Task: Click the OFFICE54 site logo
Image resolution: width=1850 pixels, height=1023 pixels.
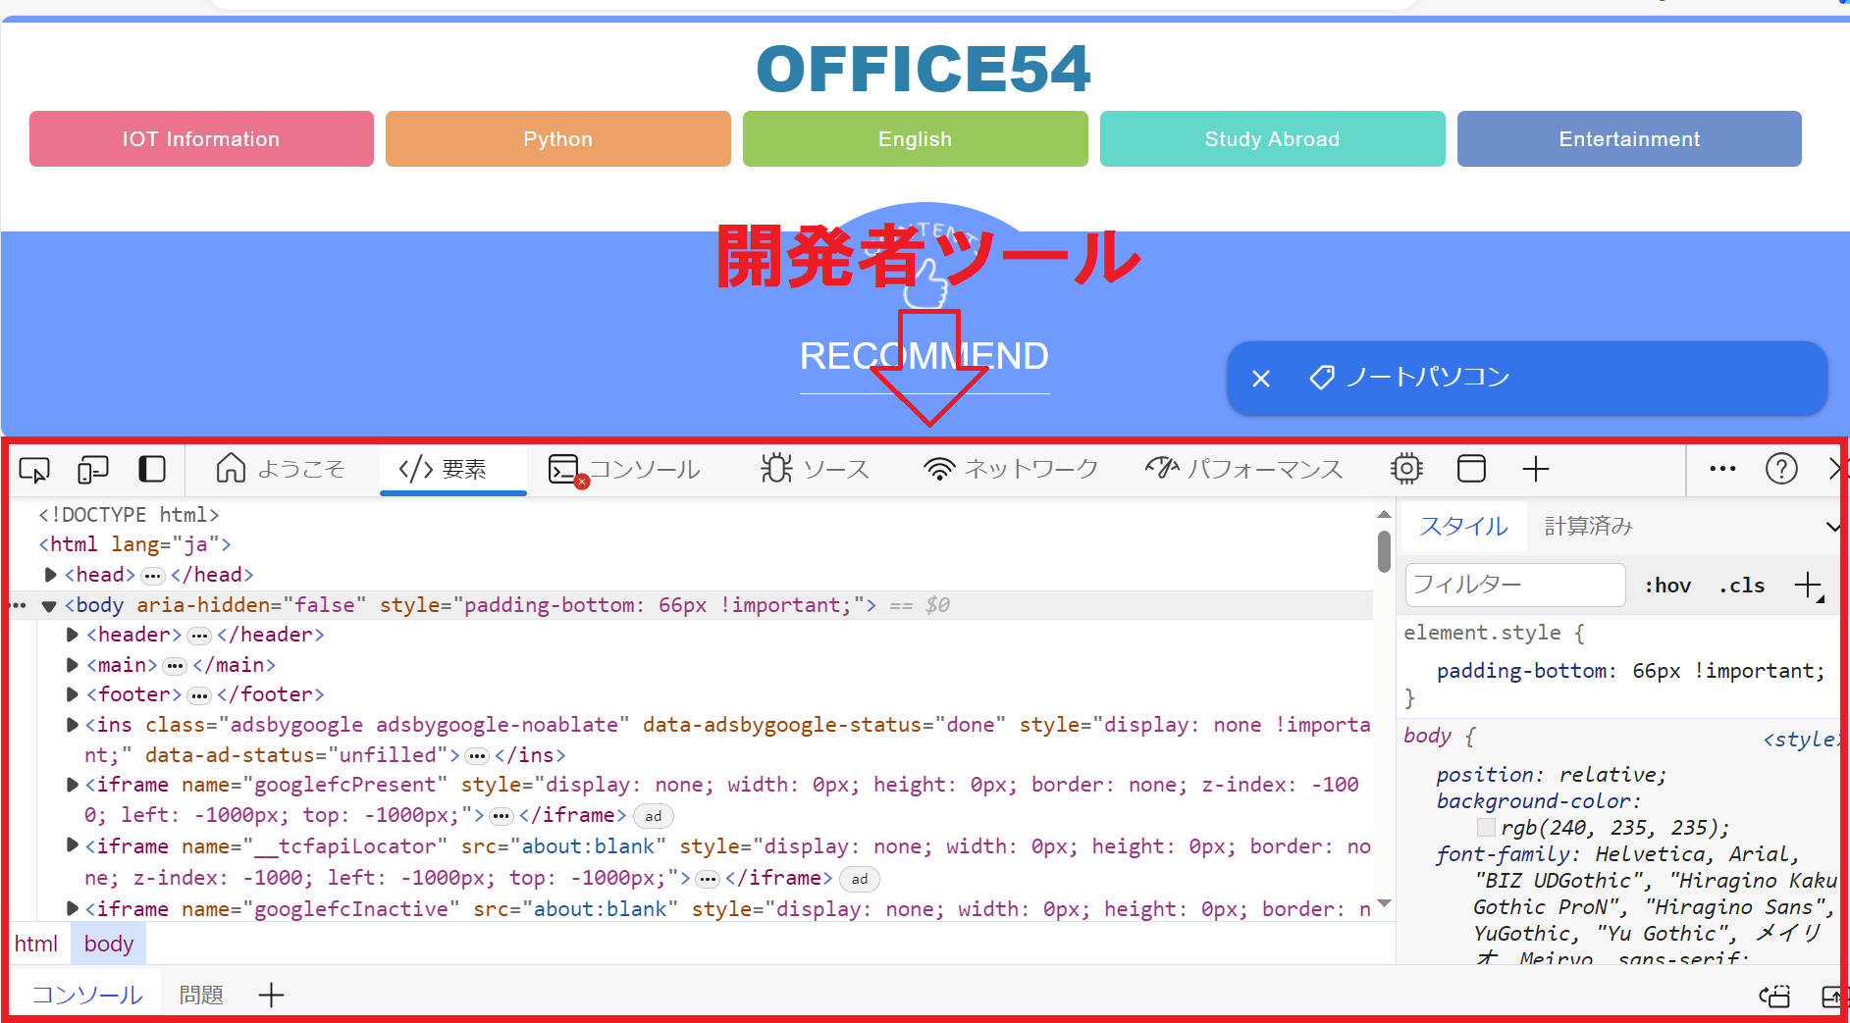Action: 924,69
